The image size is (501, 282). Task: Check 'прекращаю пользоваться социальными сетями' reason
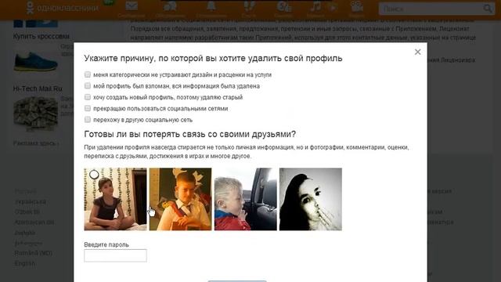pyautogui.click(x=88, y=108)
